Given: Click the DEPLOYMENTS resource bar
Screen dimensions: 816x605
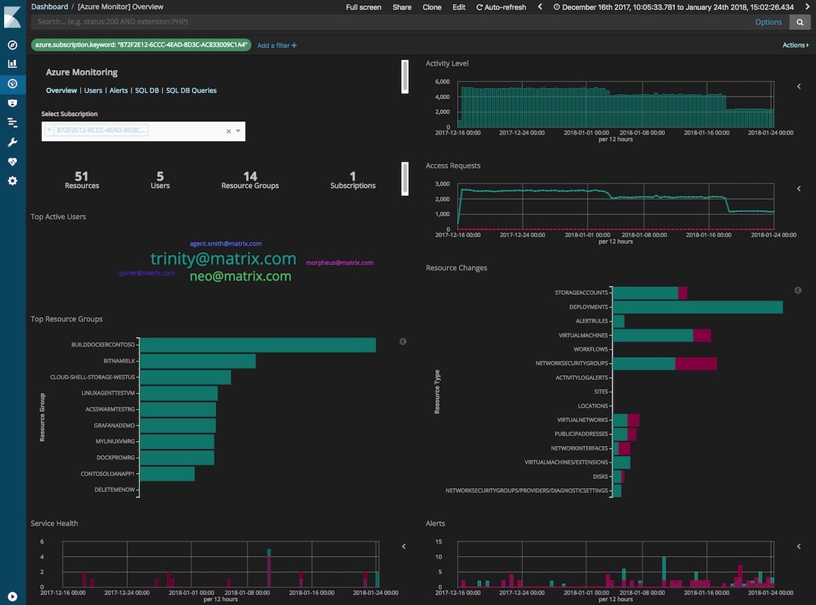Looking at the screenshot, I should coord(698,307).
